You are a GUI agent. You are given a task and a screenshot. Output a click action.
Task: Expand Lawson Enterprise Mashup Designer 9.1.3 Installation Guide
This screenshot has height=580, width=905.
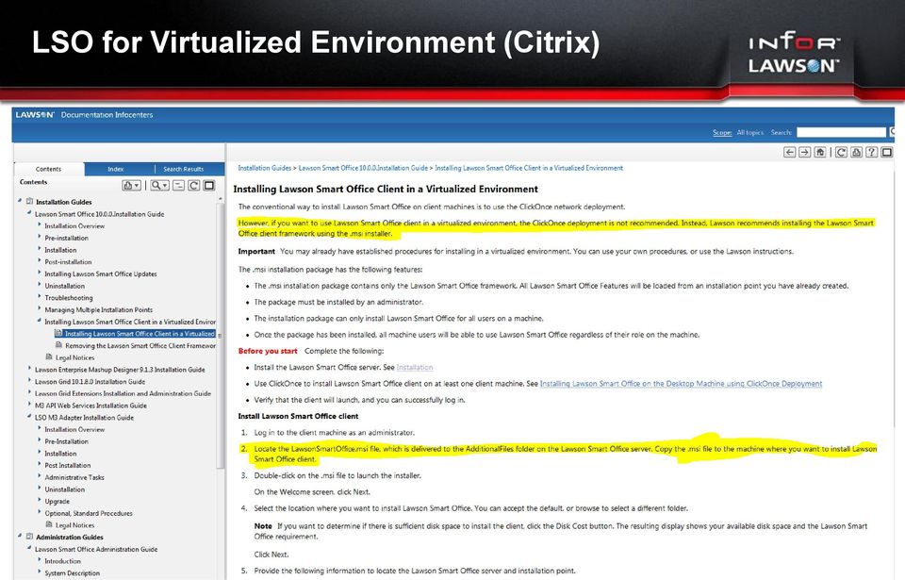(x=29, y=369)
